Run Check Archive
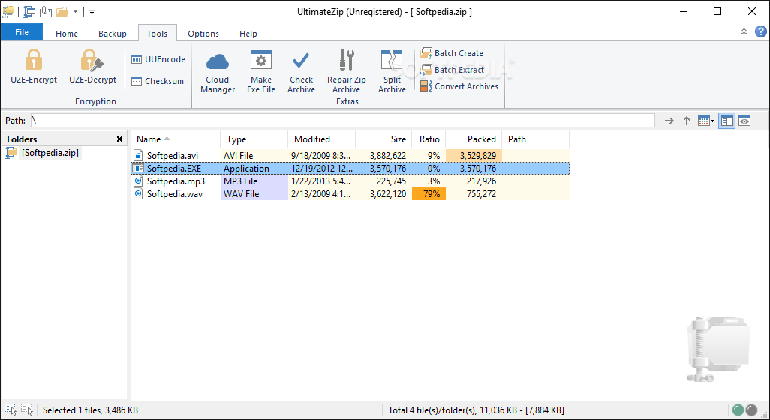Screen dimensions: 770x420 [x=301, y=72]
